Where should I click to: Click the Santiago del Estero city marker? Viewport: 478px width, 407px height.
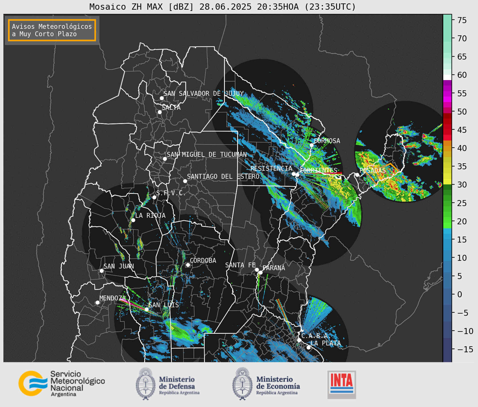[185, 181]
